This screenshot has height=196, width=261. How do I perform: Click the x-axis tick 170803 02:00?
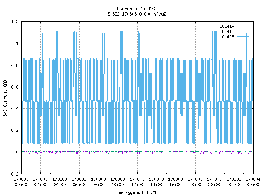coord(40,182)
